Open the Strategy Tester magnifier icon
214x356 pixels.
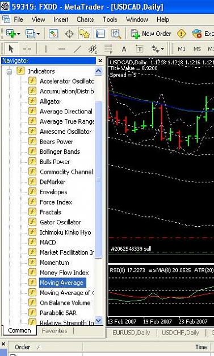116,34
